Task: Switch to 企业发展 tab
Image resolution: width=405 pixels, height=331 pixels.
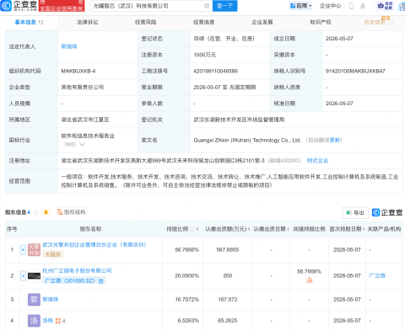Action: (262, 22)
